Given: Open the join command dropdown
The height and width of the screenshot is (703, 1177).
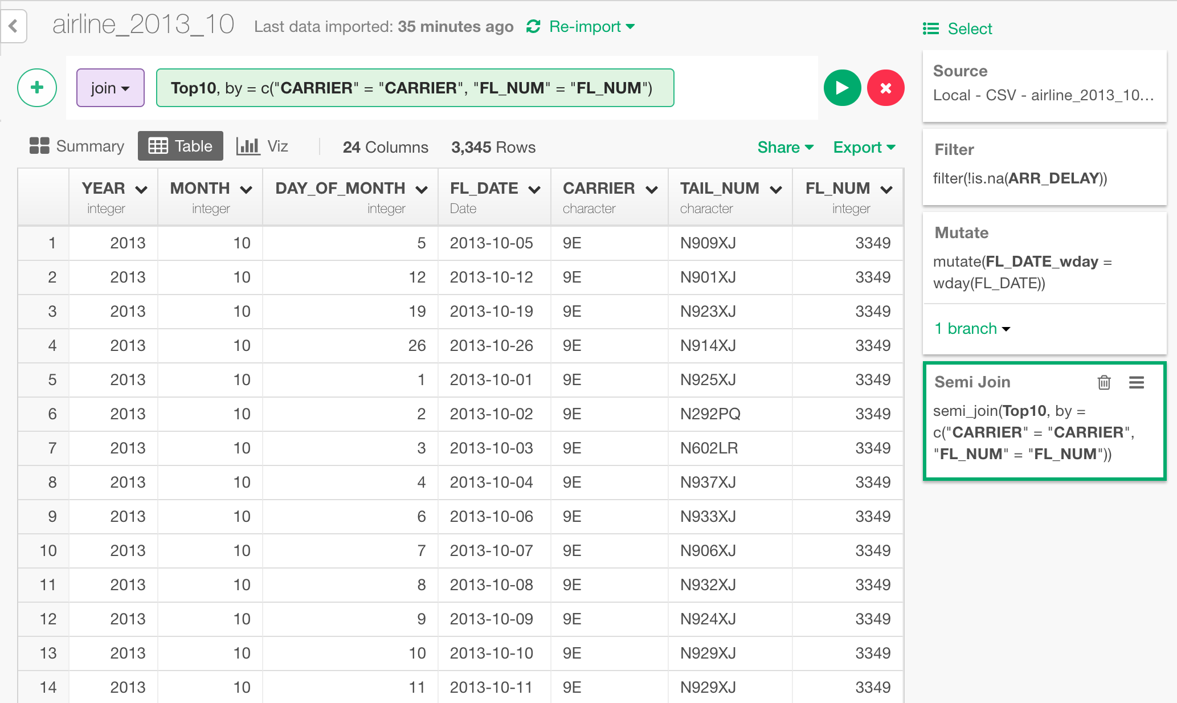Looking at the screenshot, I should tap(111, 88).
